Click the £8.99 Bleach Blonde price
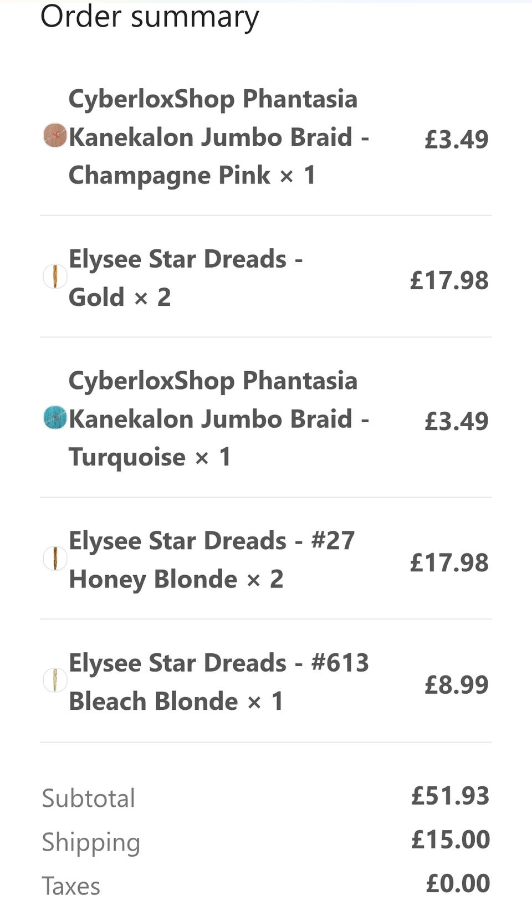532x906 pixels. coord(456,685)
